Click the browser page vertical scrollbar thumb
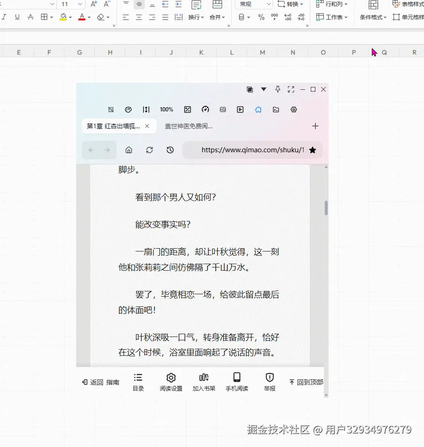Viewport: 424px width, 447px height. pos(326,208)
